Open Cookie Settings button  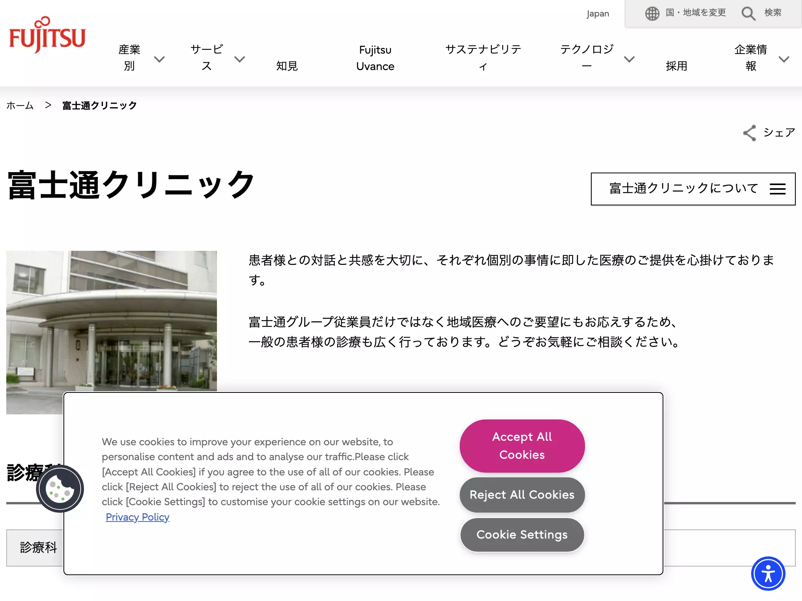522,534
